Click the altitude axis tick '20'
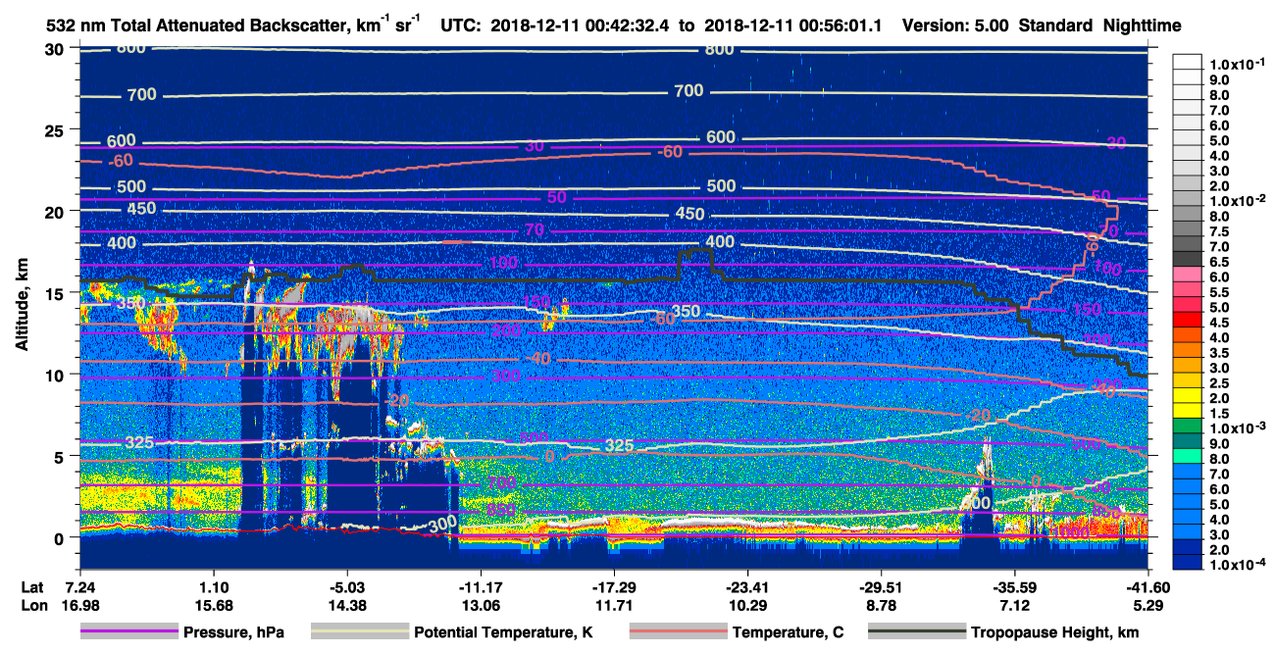1275x654 pixels. [57, 211]
